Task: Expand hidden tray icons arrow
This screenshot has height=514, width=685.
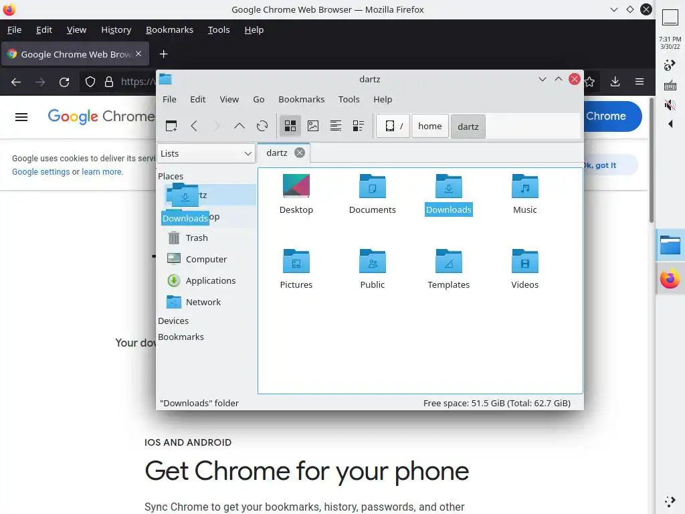Action: [670, 124]
